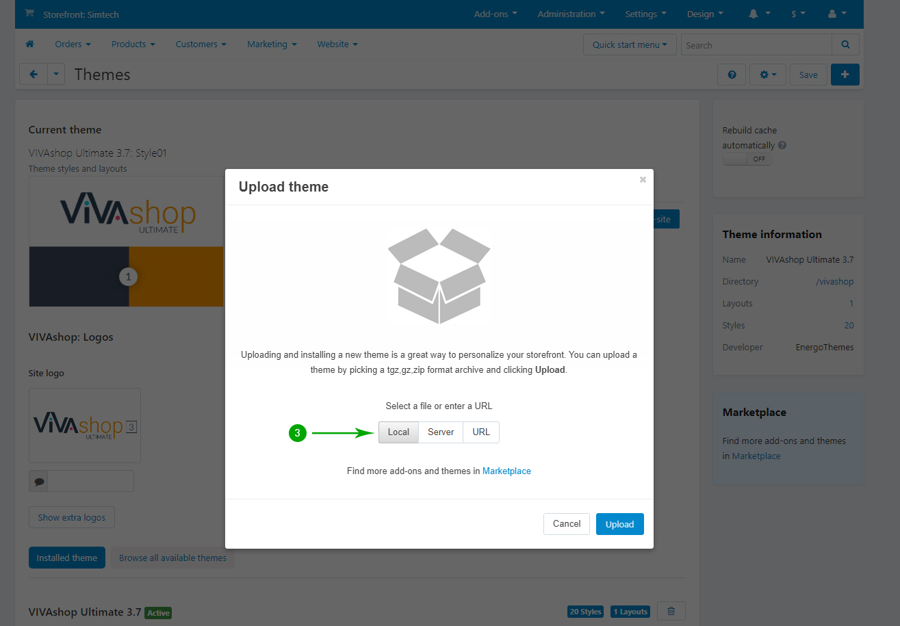The height and width of the screenshot is (626, 900).
Task: Click the storefront cart icon
Action: (x=29, y=14)
